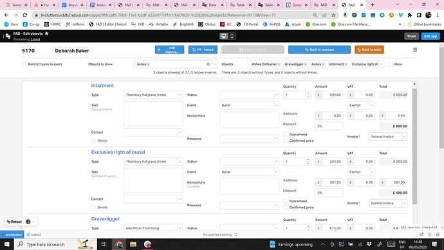Open the Xero bookmark
Viewport: 444px width, 250px height.
pyautogui.click(x=11, y=24)
